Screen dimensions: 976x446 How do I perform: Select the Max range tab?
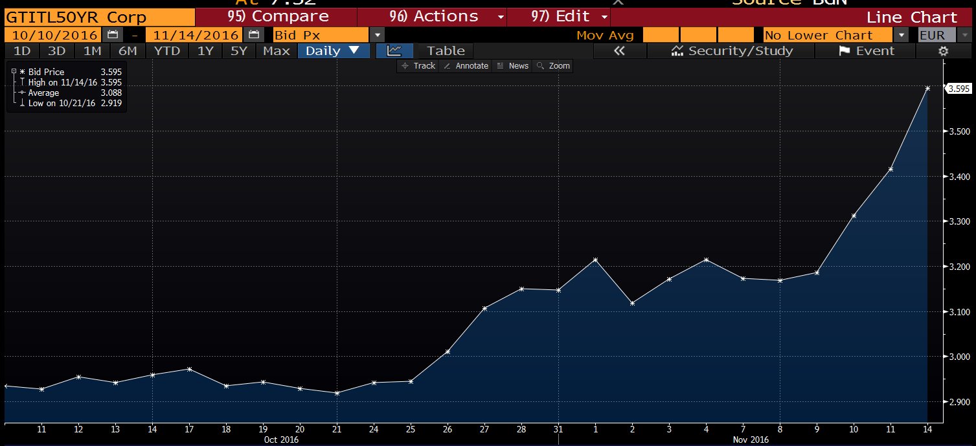[x=277, y=50]
